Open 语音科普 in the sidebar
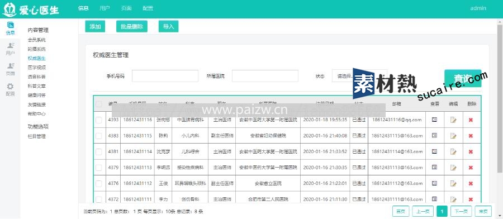 pyautogui.click(x=36, y=77)
